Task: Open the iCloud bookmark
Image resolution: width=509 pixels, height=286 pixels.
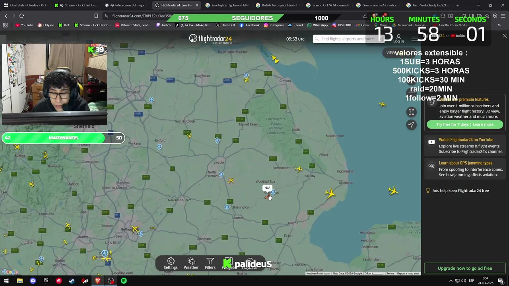Action: click(295, 25)
